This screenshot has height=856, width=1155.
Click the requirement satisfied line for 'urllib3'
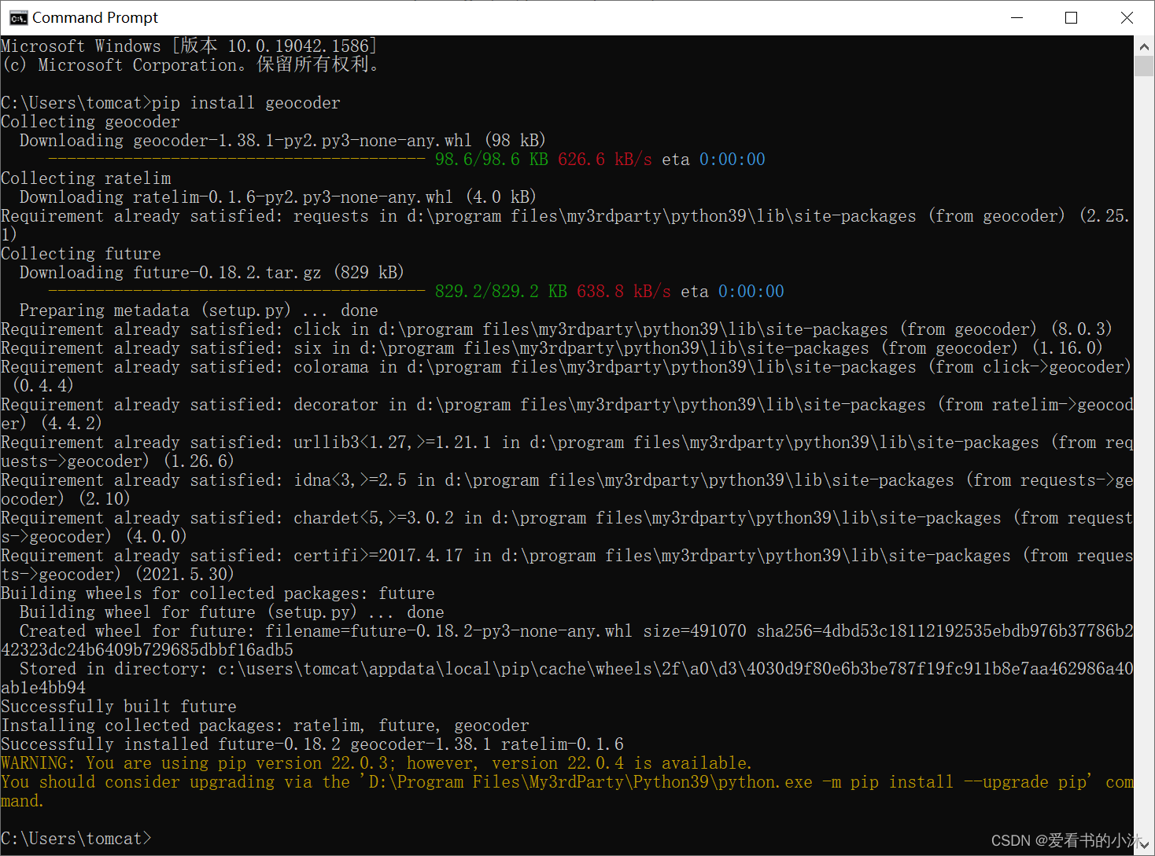pos(566,452)
